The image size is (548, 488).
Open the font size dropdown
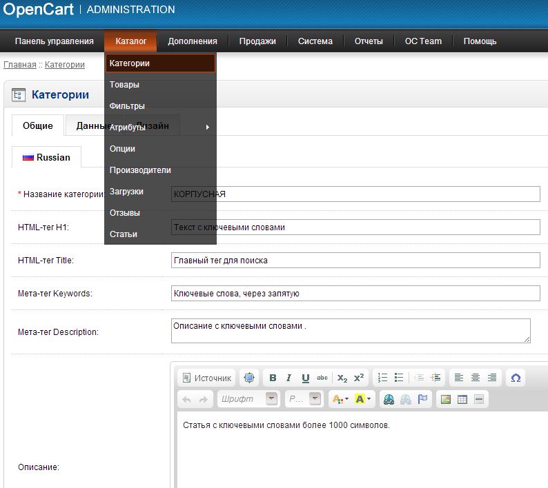click(x=315, y=399)
